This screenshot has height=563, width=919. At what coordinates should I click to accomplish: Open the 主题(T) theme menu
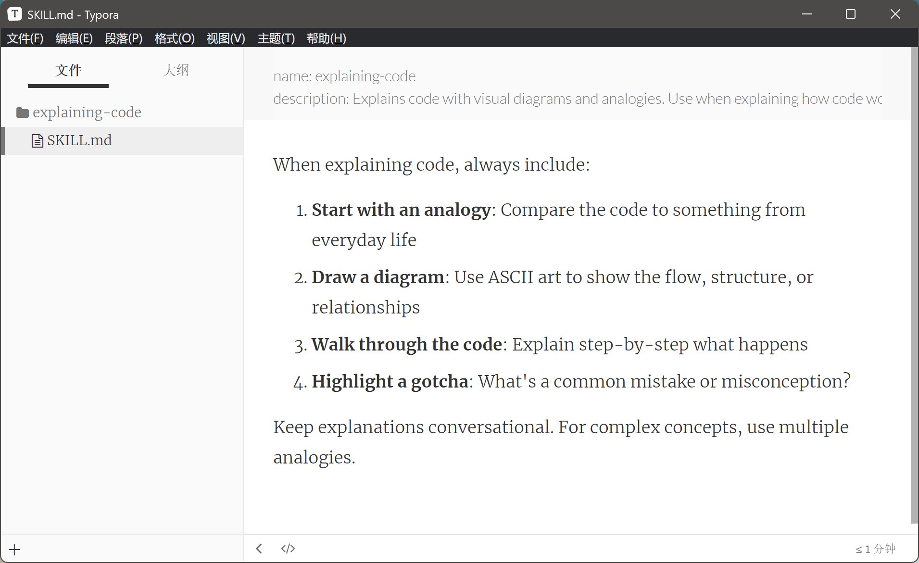pyautogui.click(x=276, y=38)
